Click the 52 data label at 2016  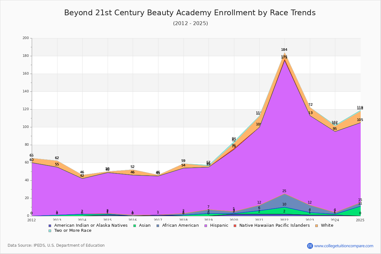(132, 167)
